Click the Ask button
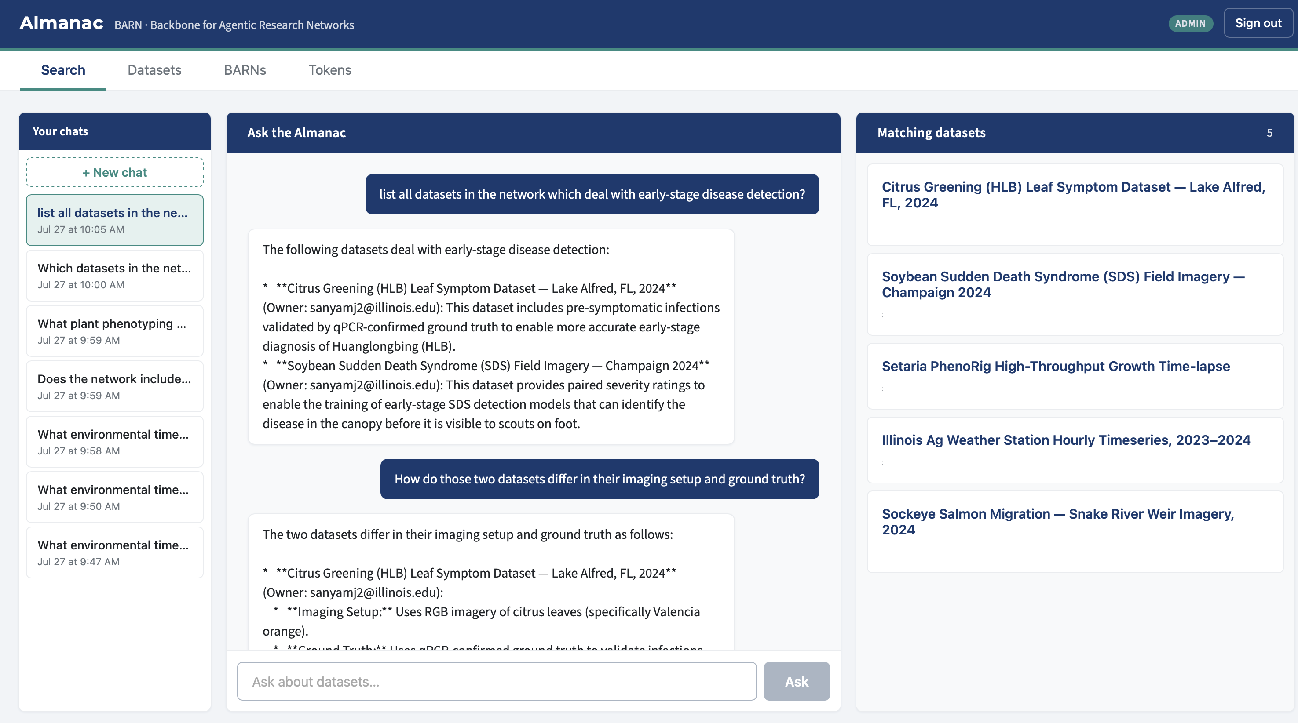Image resolution: width=1298 pixels, height=723 pixels. click(x=797, y=681)
